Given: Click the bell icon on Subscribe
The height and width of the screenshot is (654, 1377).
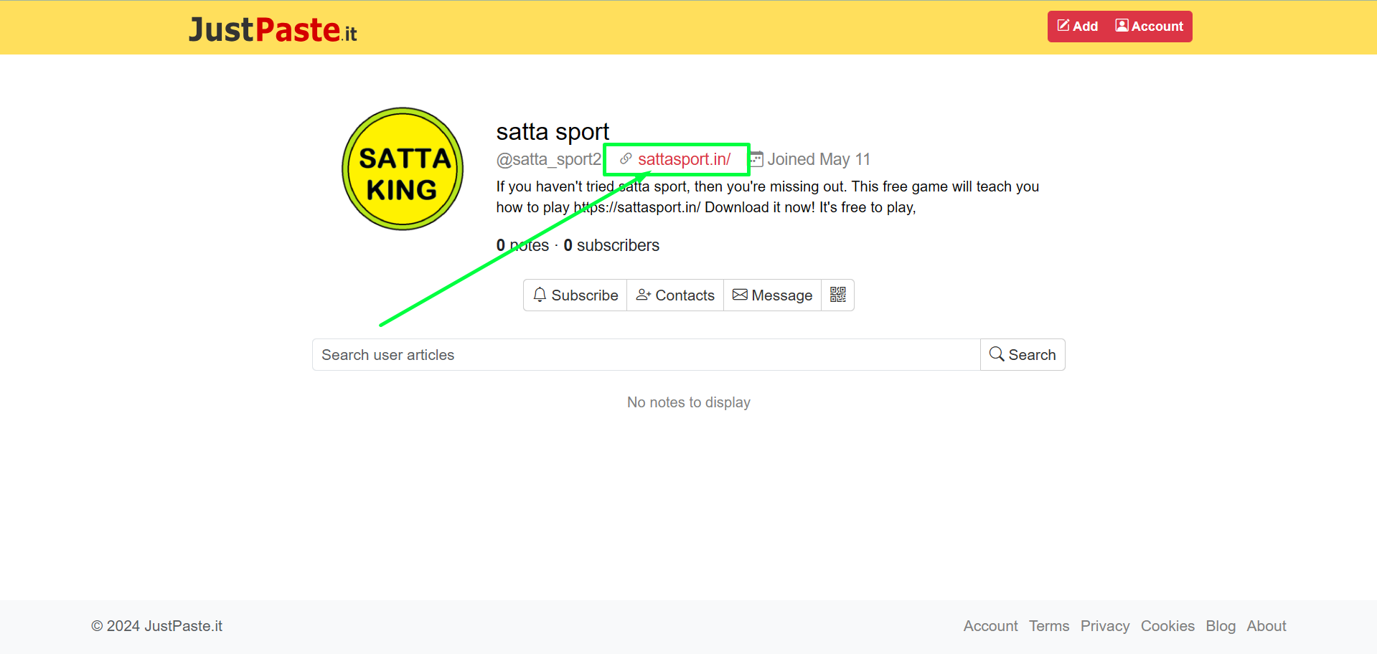Looking at the screenshot, I should pos(540,295).
